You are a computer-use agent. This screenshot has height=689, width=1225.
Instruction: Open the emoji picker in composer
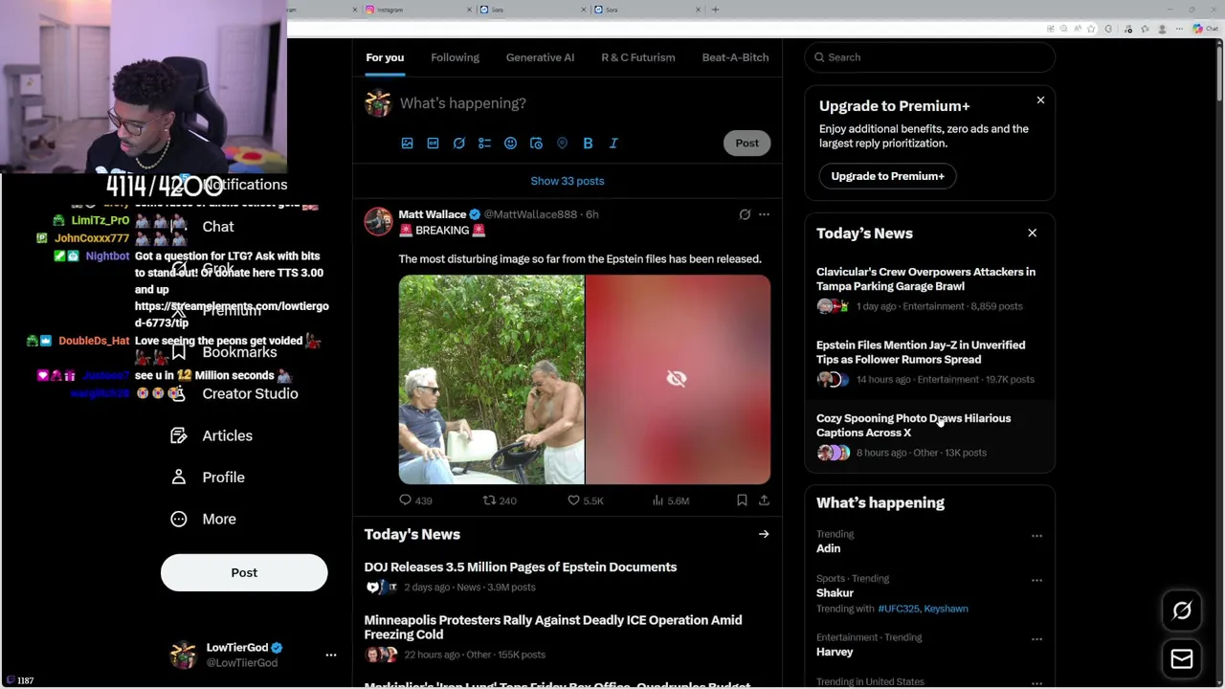(x=510, y=143)
